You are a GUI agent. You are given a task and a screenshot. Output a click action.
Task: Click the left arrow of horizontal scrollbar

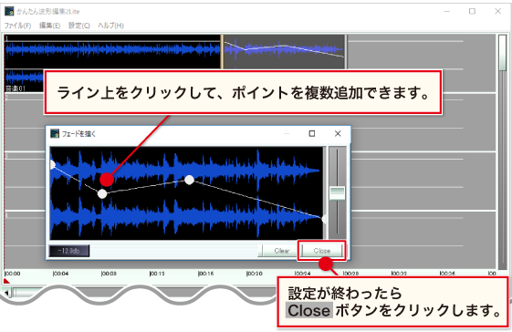[x=7, y=293]
